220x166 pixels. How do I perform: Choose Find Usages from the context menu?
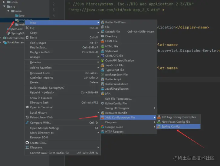pos(62,43)
